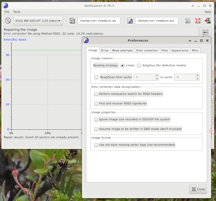Select Adaptive (for defective media) strategy
216x201 pixels.
click(139, 65)
